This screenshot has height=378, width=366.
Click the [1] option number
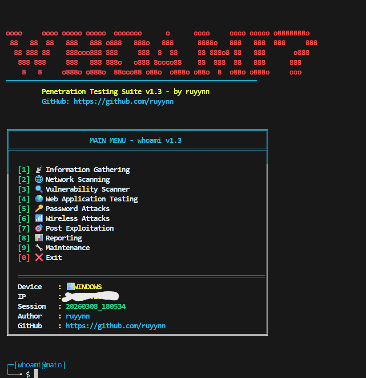point(24,170)
